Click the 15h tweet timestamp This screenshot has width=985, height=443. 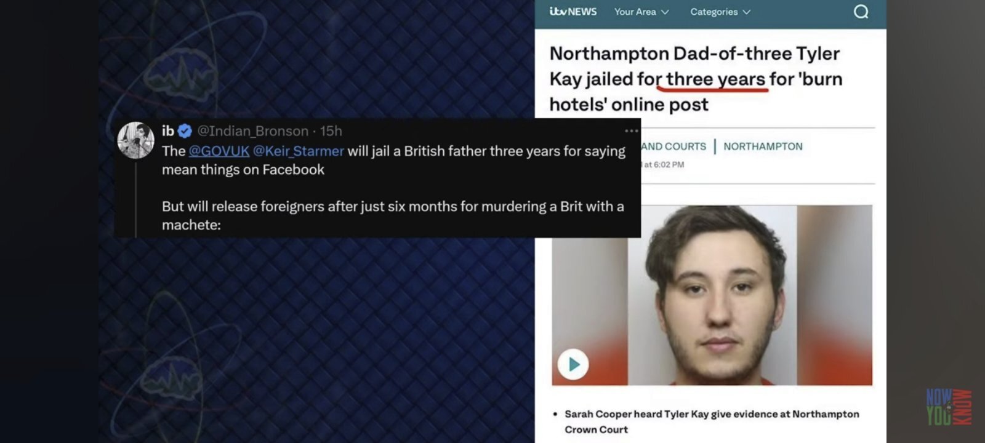331,131
